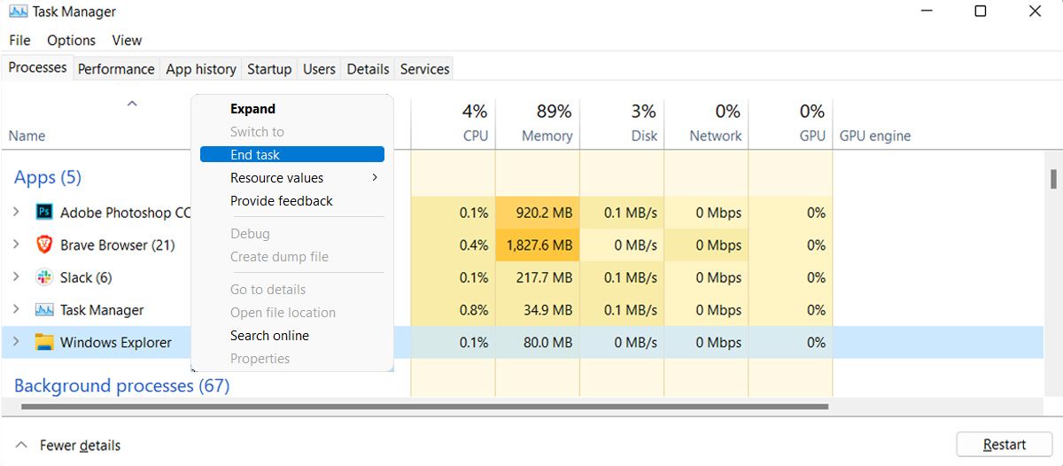Viewport: 1063px width, 466px height.
Task: Select Search online from context menu
Action: [x=270, y=336]
